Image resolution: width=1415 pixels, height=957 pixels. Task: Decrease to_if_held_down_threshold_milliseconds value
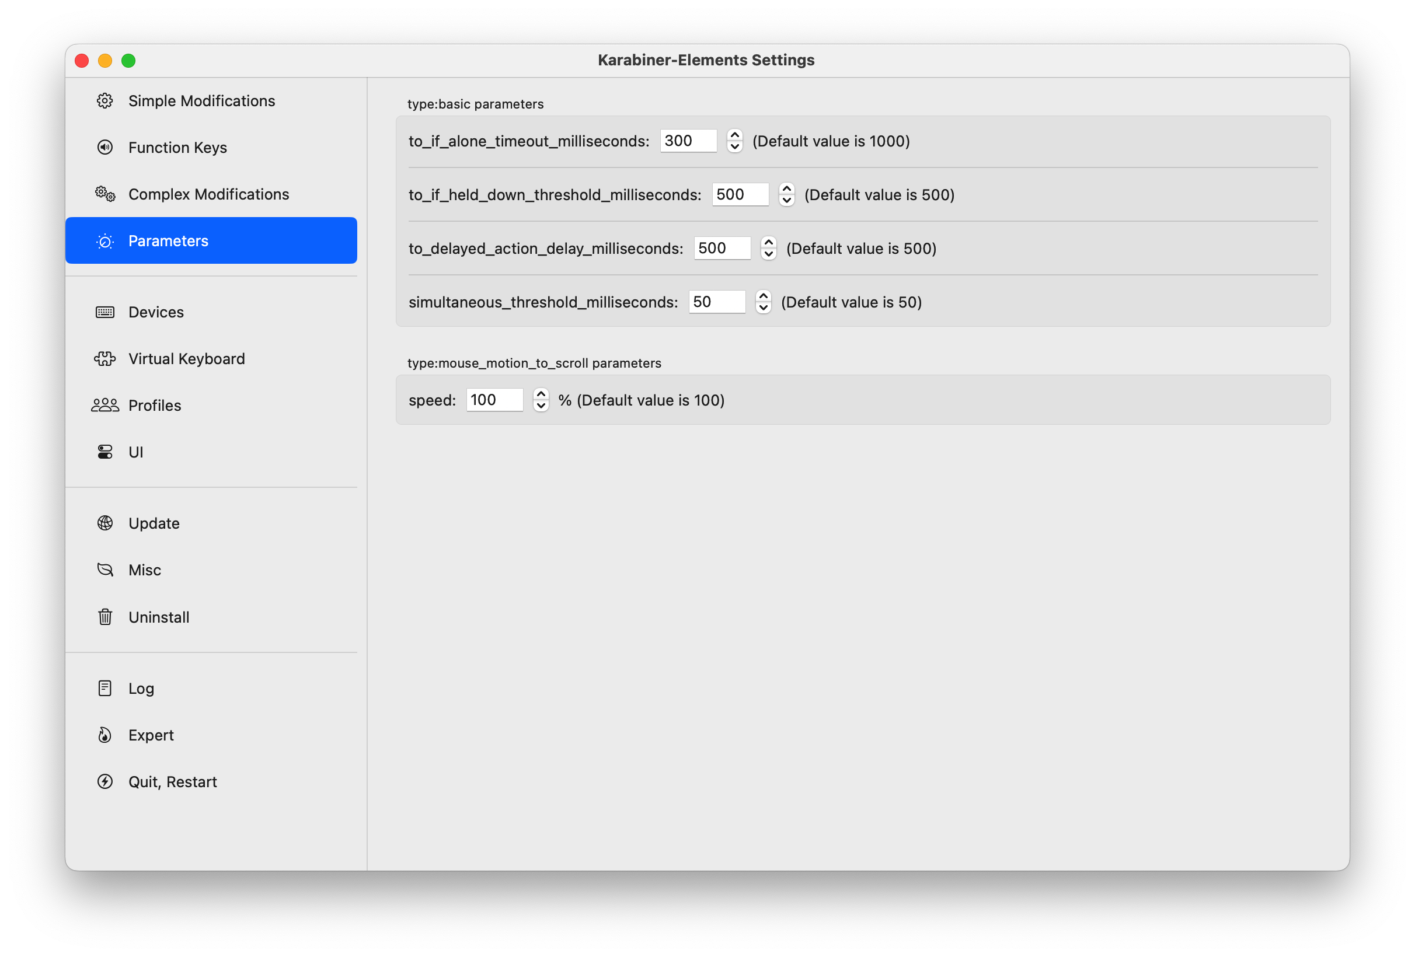[x=787, y=200]
